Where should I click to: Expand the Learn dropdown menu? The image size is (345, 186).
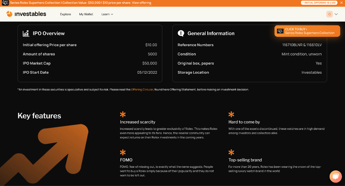tap(107, 14)
